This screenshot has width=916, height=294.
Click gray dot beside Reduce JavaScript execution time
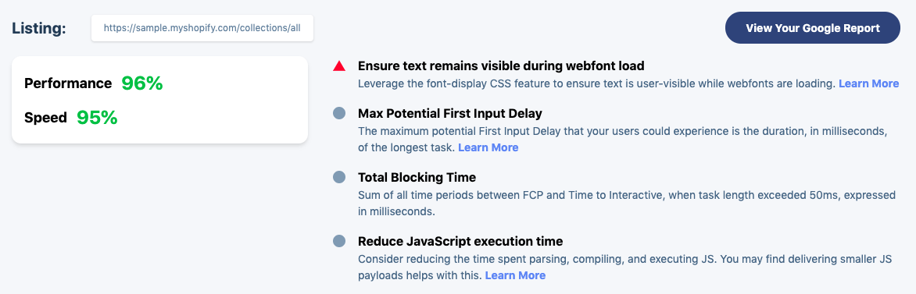[x=339, y=241]
